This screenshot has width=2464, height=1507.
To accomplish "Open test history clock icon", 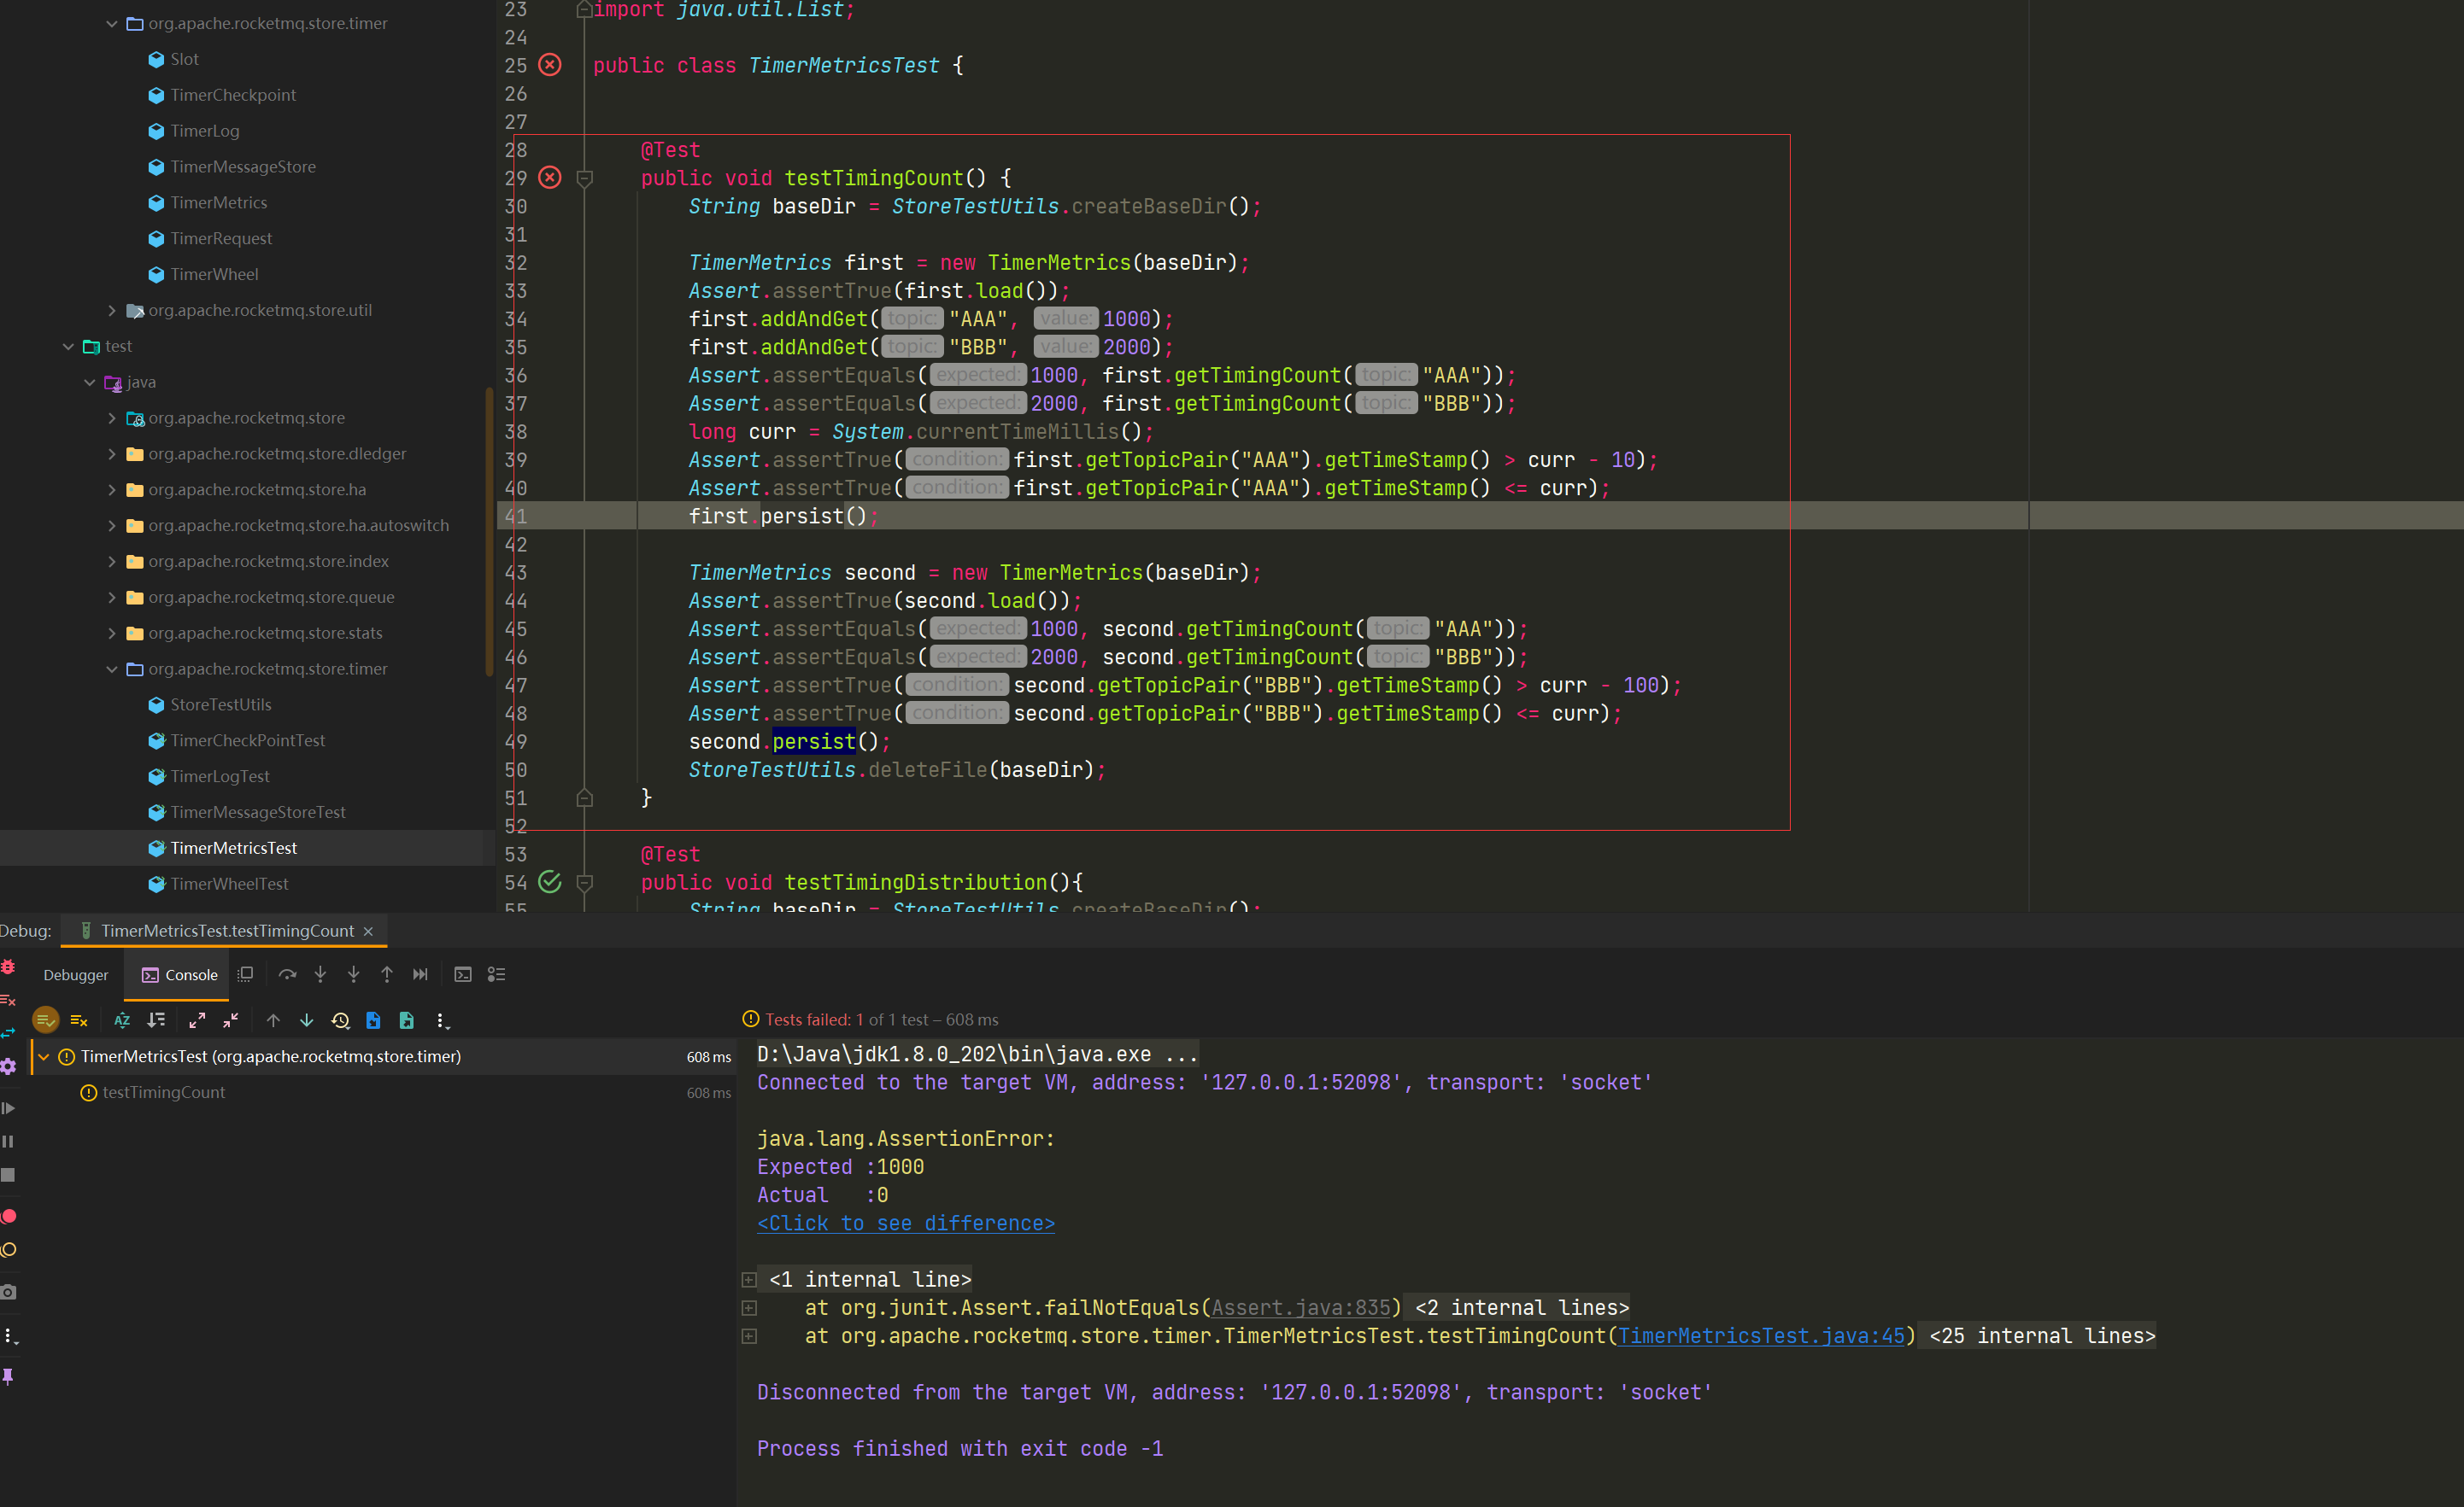I will [340, 1020].
